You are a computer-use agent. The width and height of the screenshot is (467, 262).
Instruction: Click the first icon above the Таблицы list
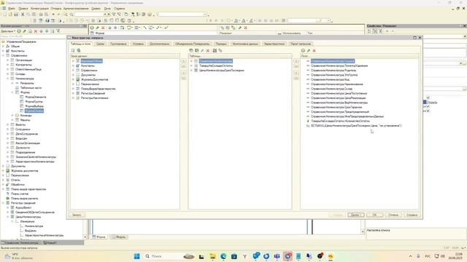[x=191, y=50]
